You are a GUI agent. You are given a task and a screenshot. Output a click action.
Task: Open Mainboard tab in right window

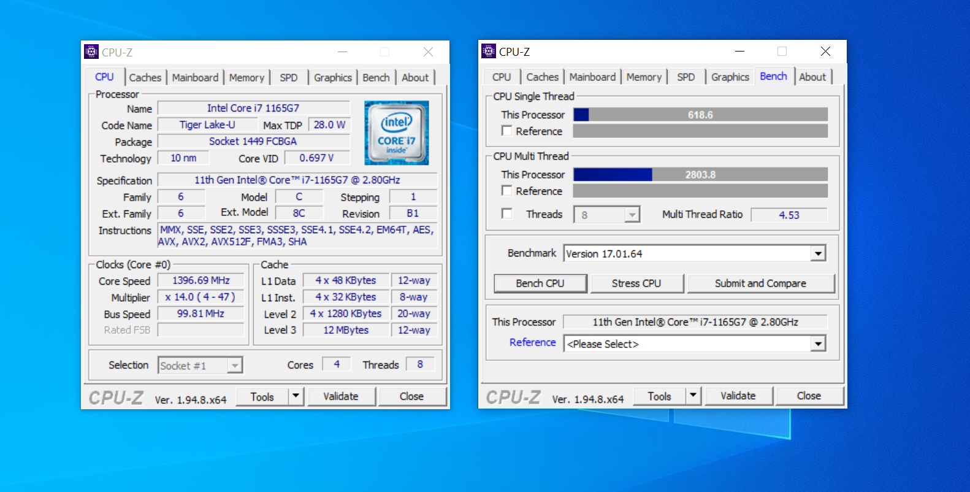(592, 77)
